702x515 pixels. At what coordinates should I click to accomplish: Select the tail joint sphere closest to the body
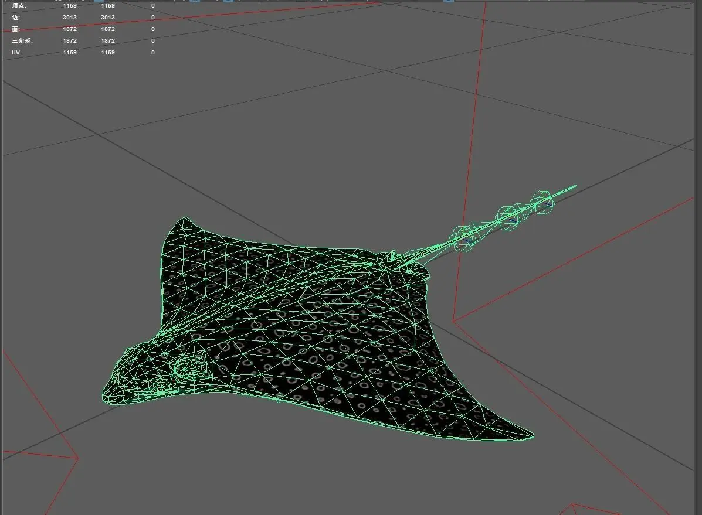pos(463,238)
